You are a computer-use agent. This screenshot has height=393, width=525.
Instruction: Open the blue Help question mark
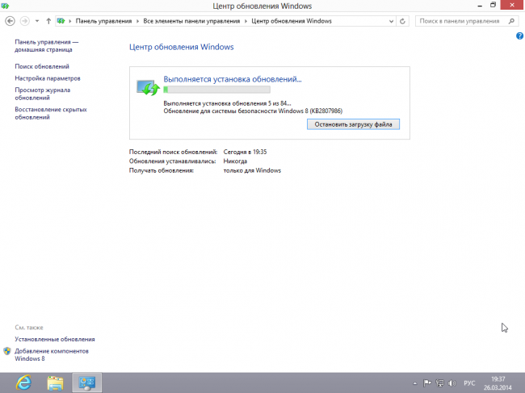coord(519,37)
